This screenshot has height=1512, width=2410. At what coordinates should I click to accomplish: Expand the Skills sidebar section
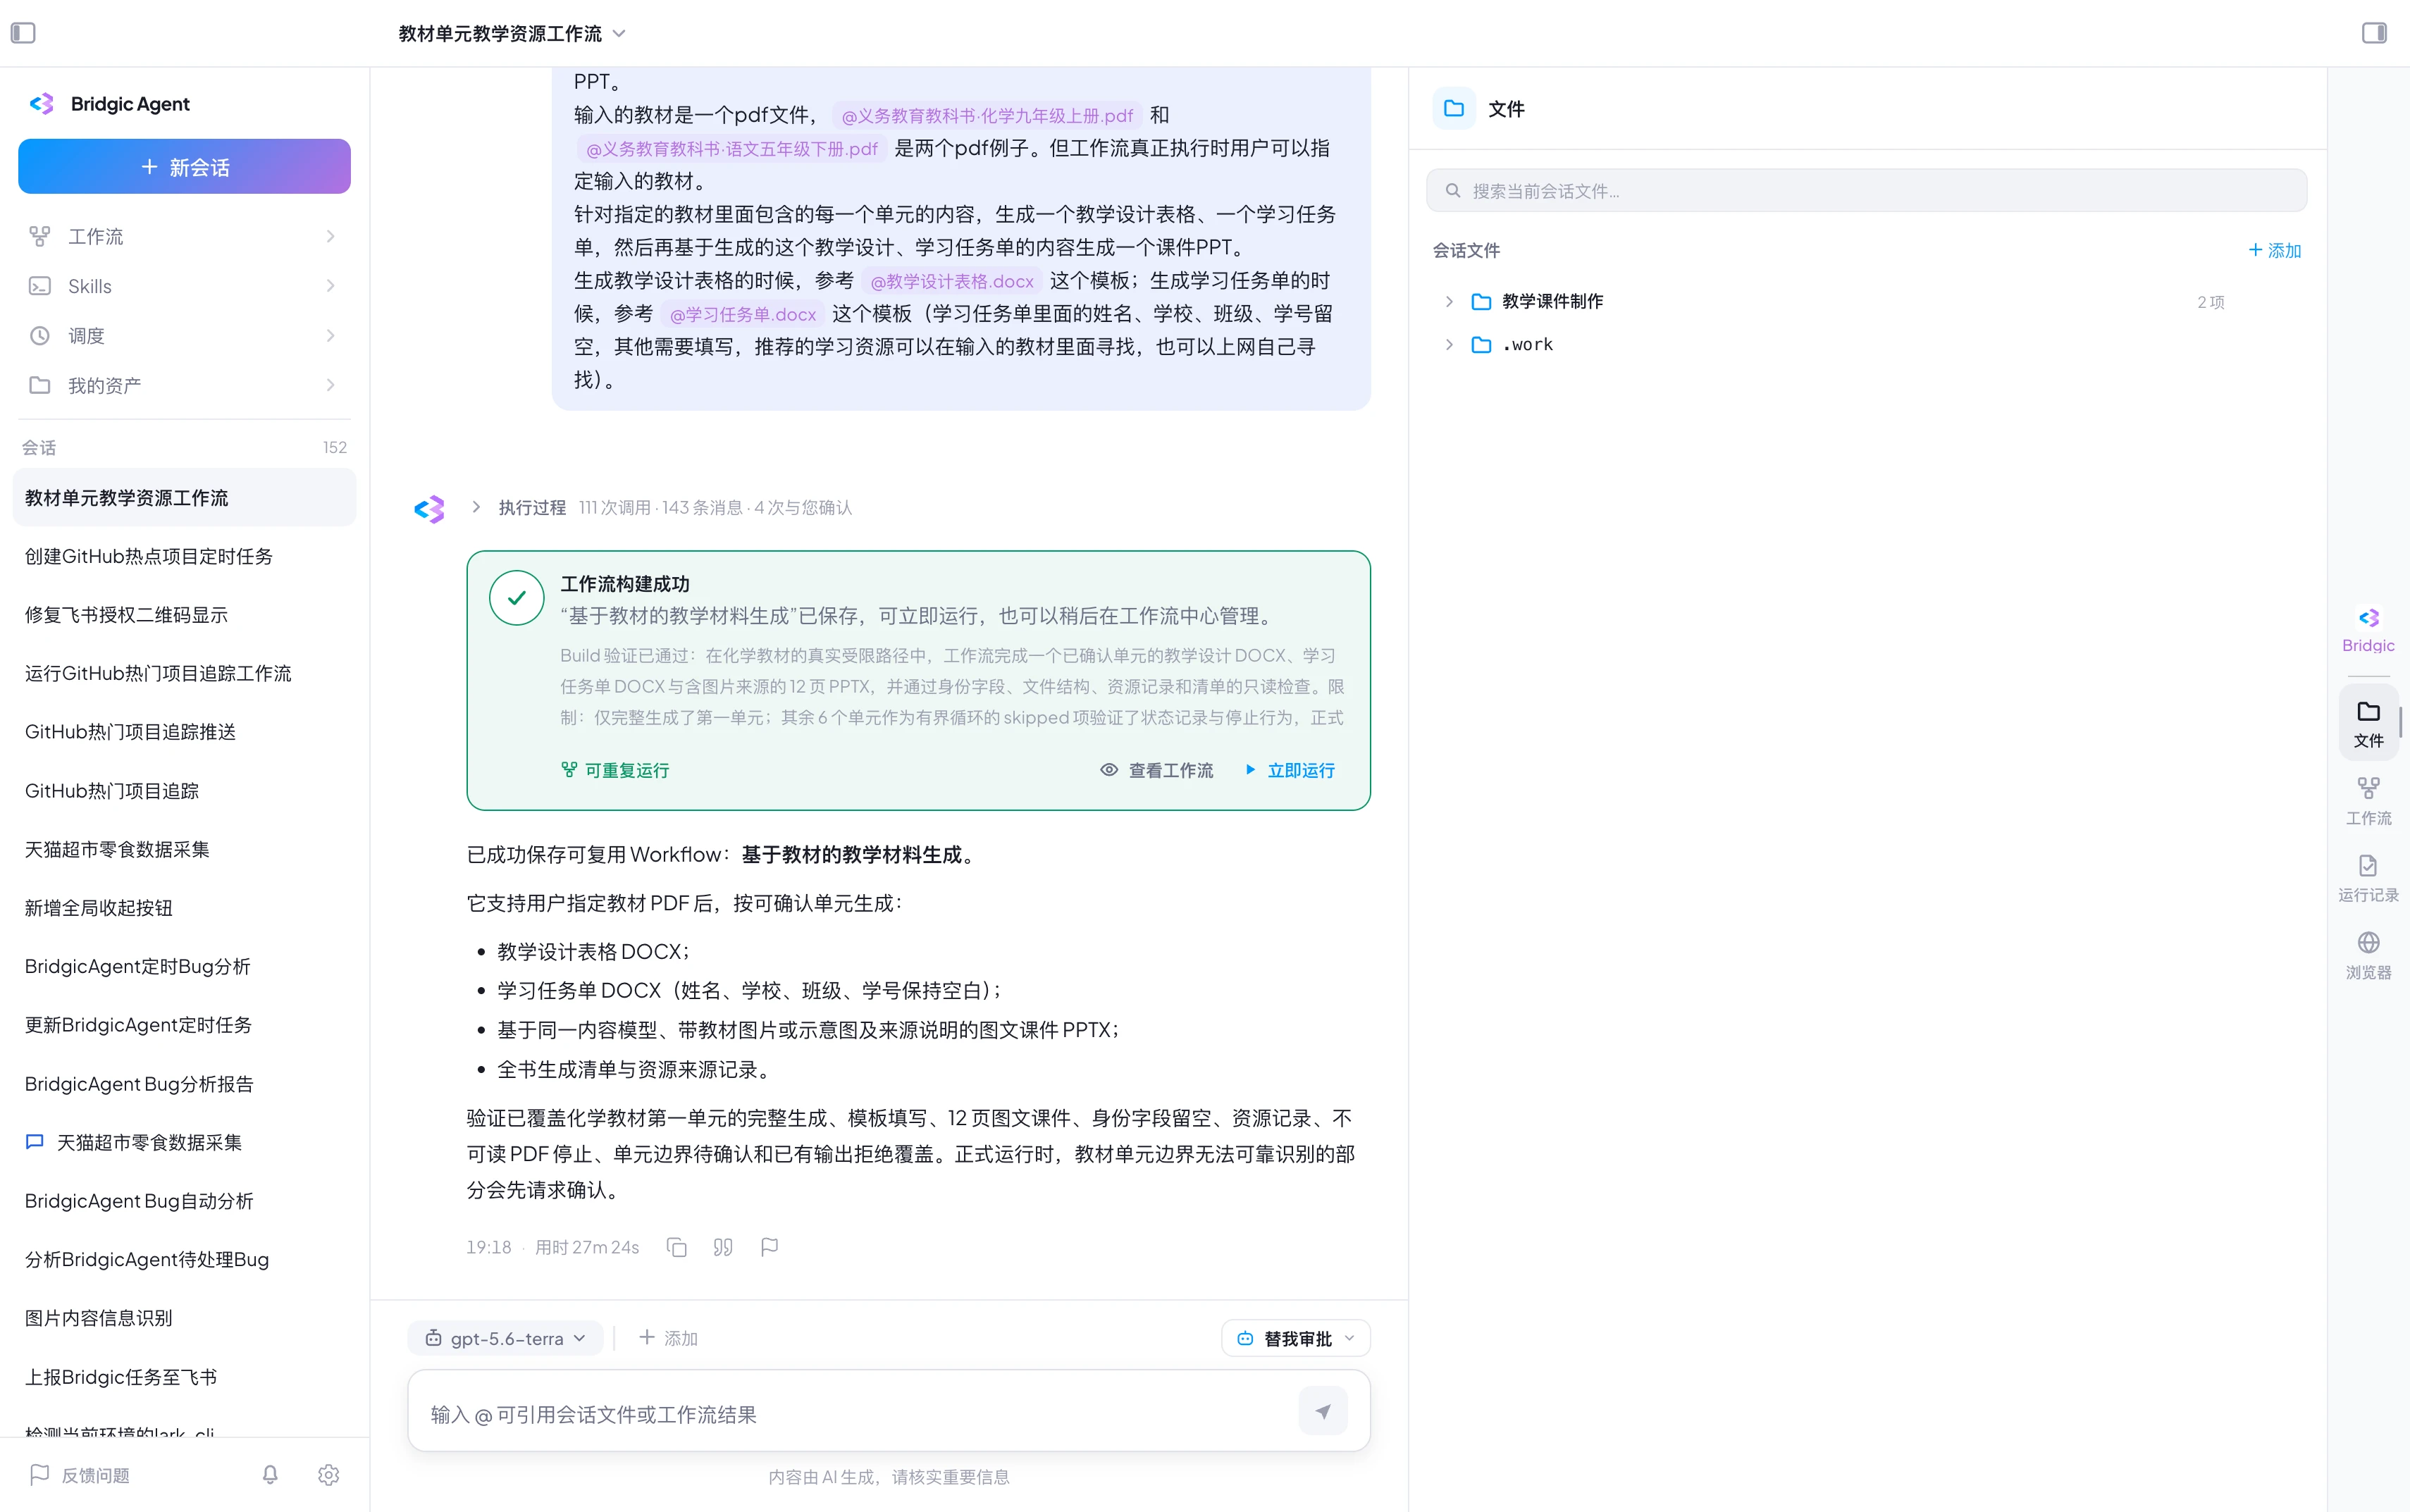pos(184,286)
